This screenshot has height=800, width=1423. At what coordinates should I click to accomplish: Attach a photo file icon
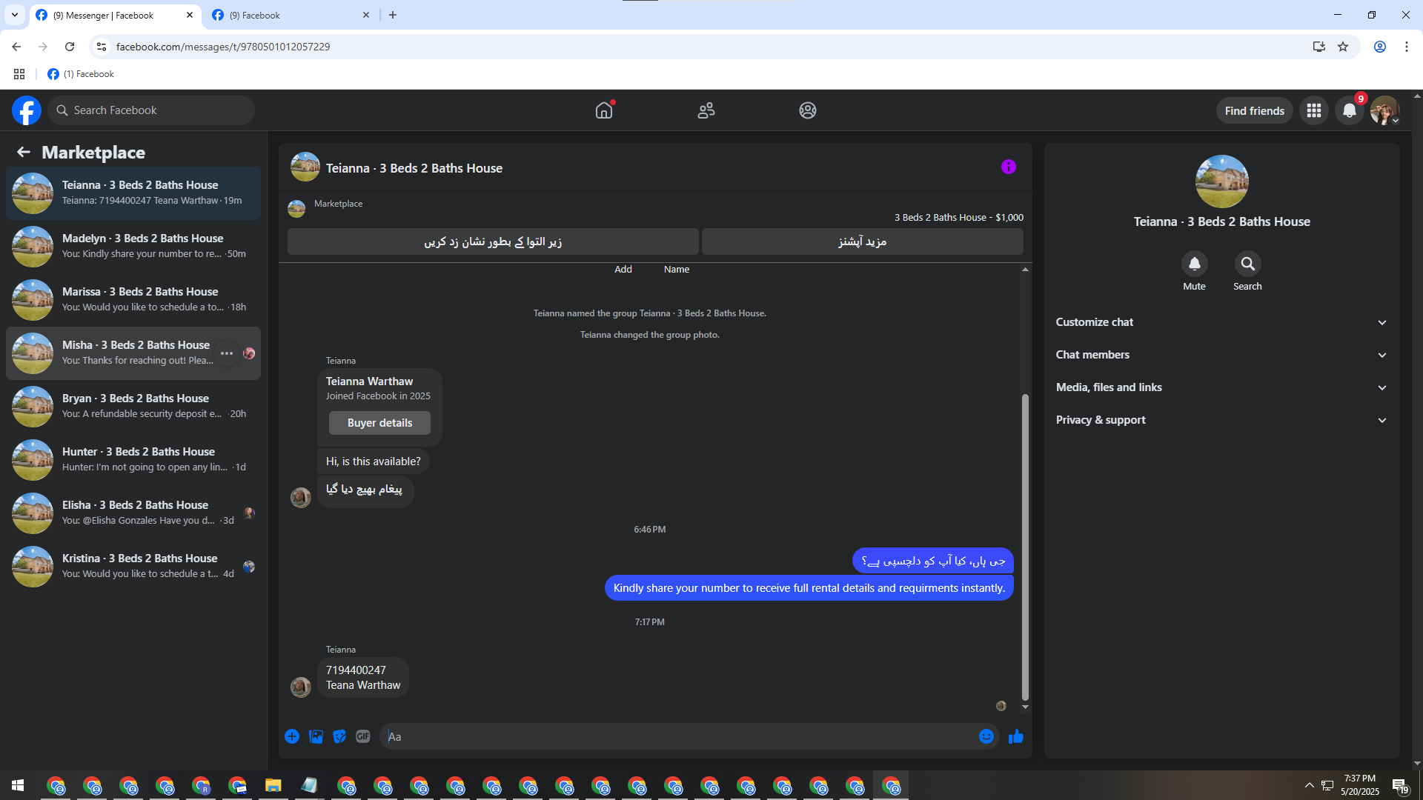click(x=316, y=736)
